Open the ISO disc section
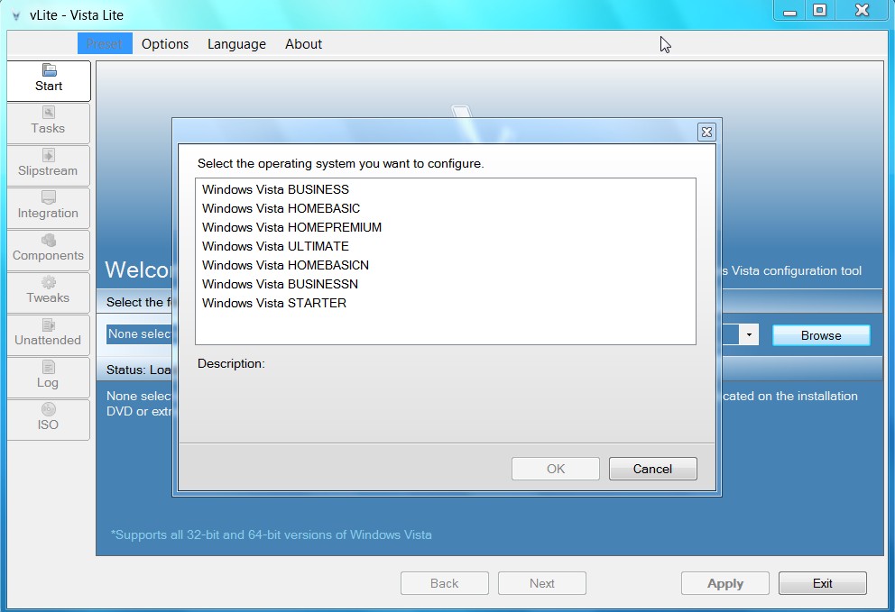 tap(49, 419)
